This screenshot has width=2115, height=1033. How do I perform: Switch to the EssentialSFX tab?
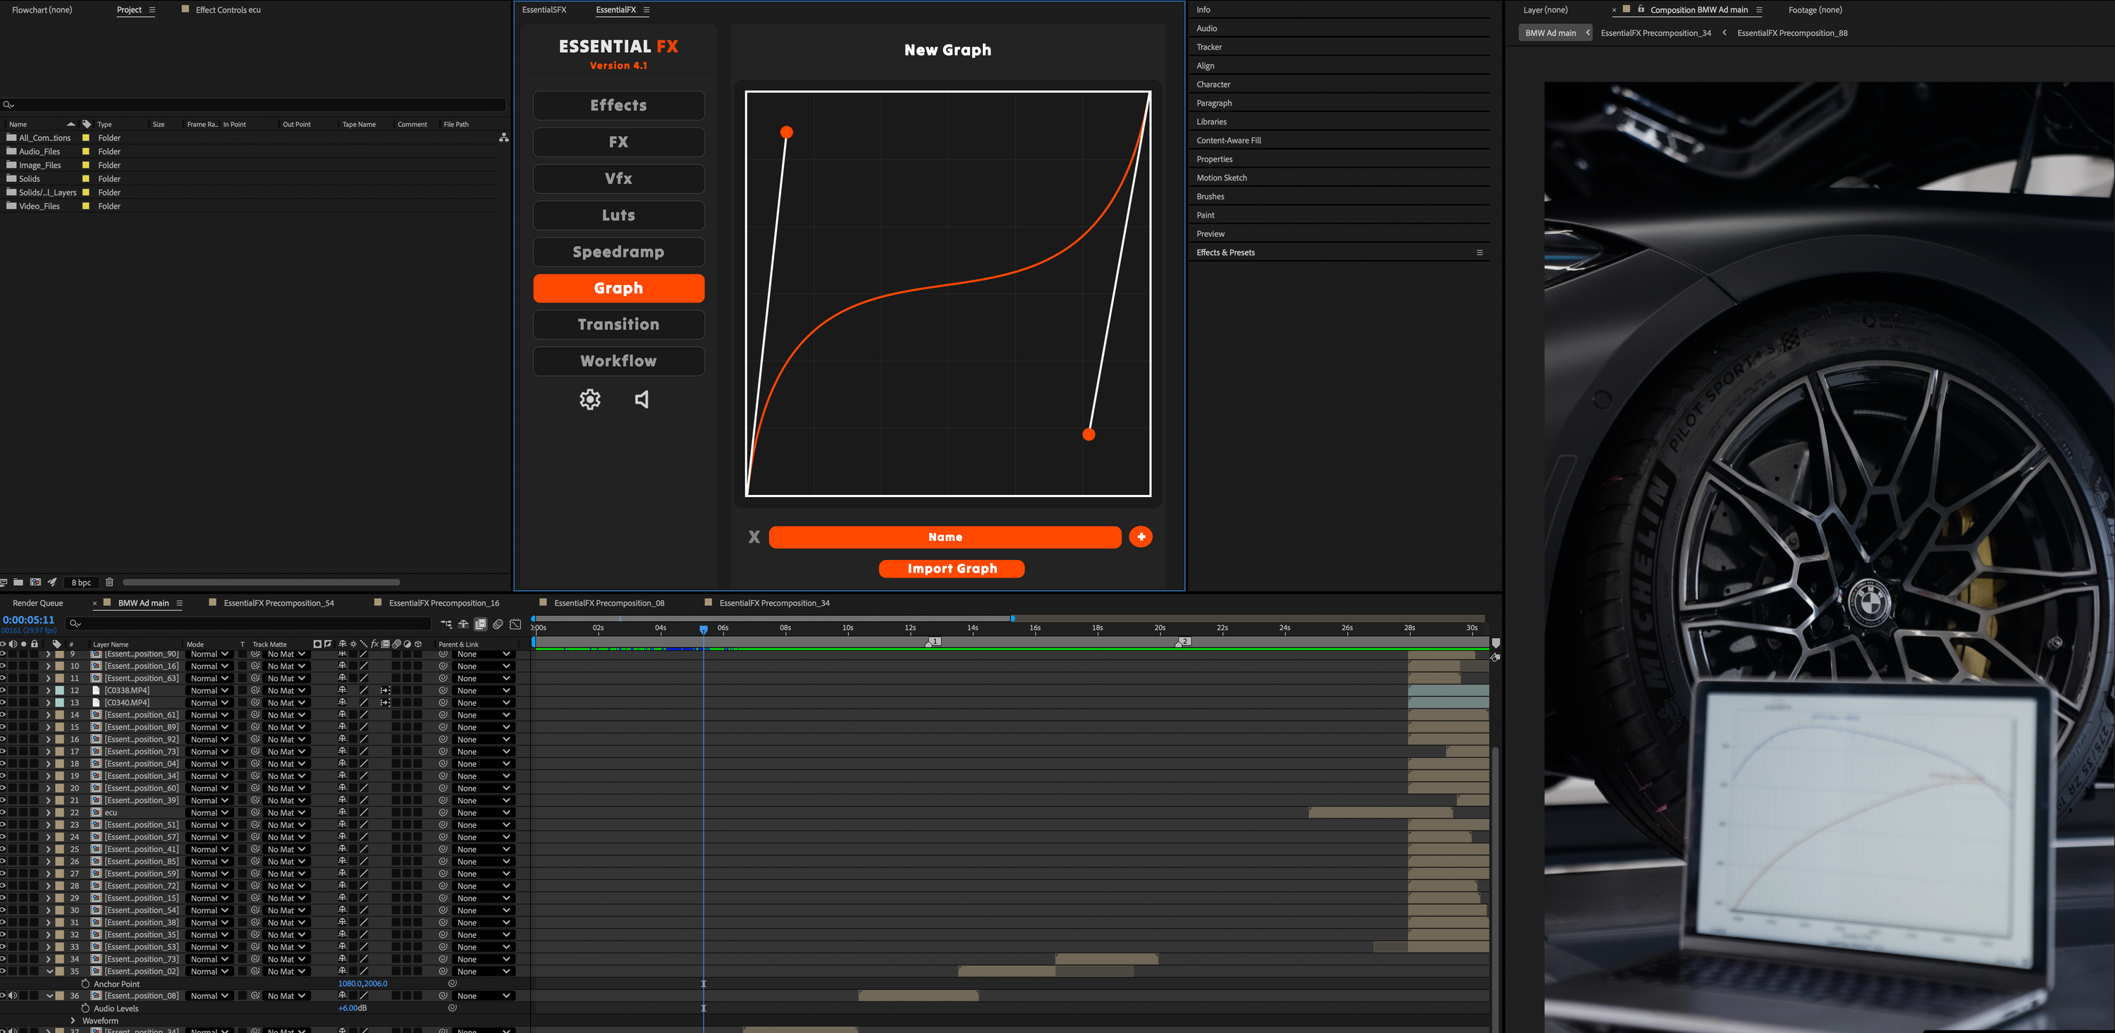544,10
